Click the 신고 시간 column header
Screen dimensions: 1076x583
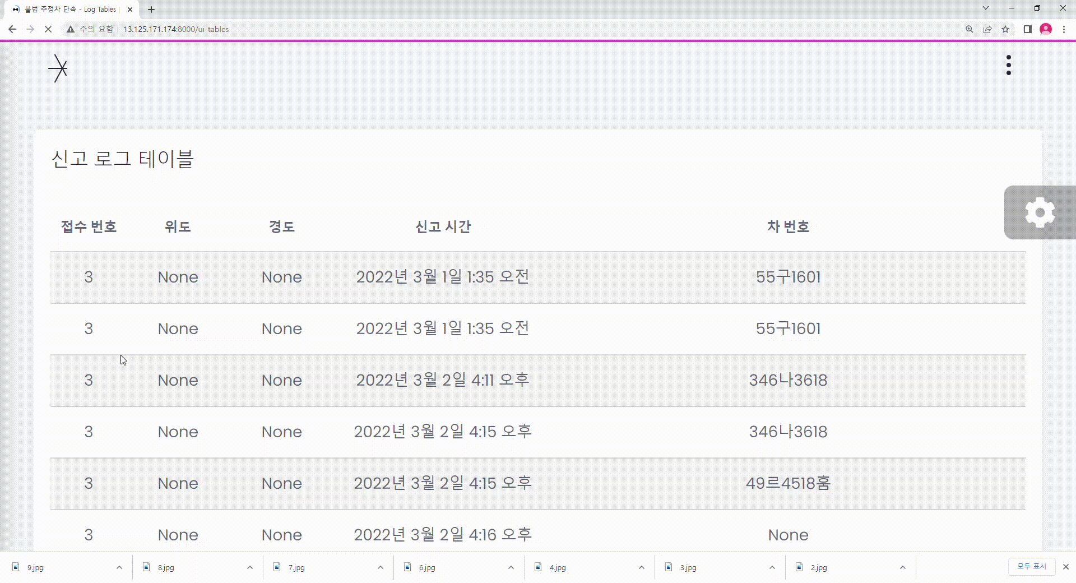point(443,226)
